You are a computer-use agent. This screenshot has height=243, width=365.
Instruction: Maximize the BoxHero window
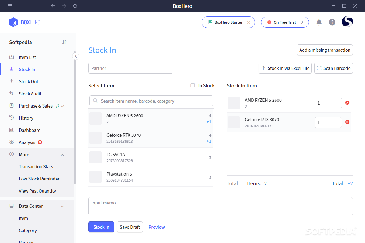point(344,6)
